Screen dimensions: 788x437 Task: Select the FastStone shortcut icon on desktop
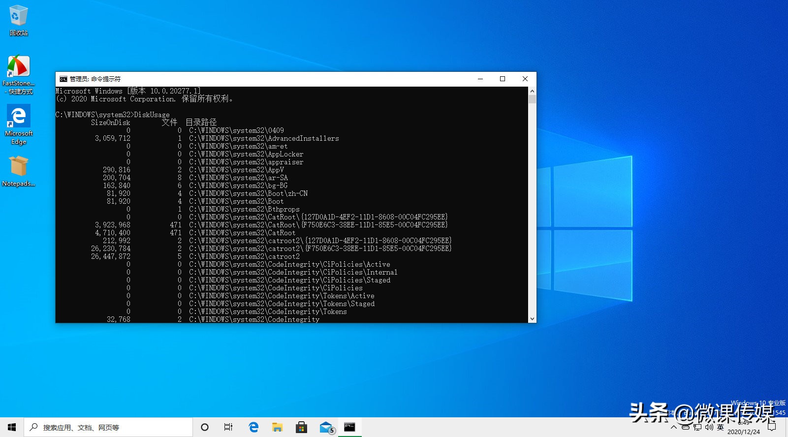[19, 74]
